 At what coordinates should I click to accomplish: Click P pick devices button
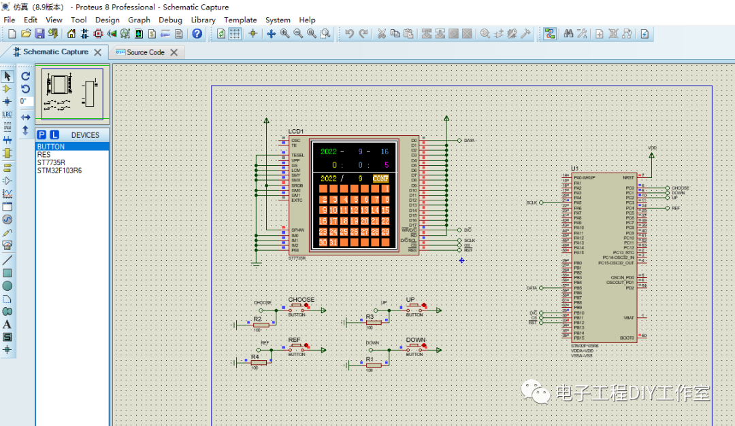pos(42,135)
